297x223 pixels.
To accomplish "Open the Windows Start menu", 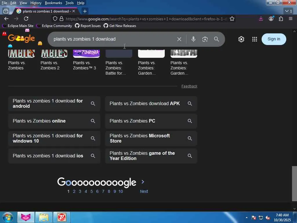I will pyautogui.click(x=8, y=217).
